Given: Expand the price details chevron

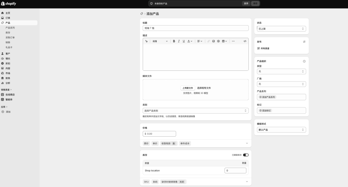Looking at the screenshot, I should click(x=247, y=143).
